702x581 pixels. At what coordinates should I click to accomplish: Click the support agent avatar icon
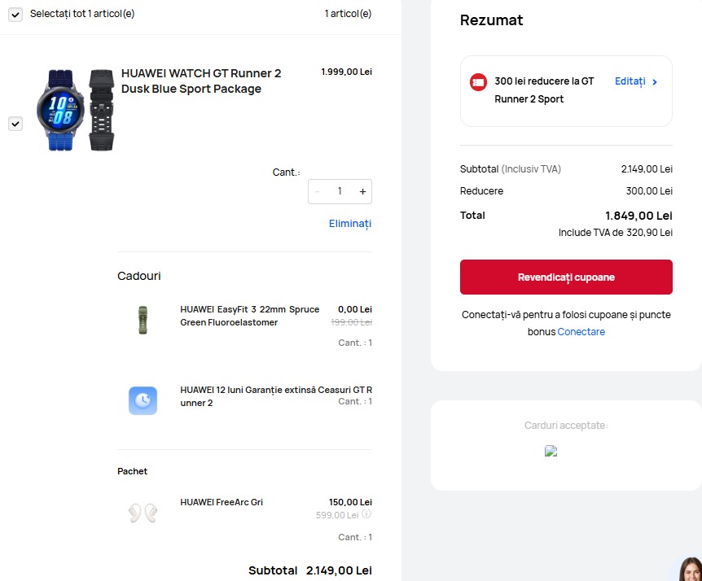tap(690, 570)
